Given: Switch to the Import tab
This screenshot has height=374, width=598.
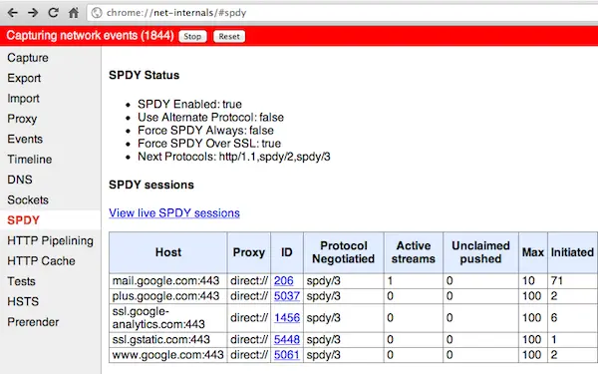Looking at the screenshot, I should 23,98.
